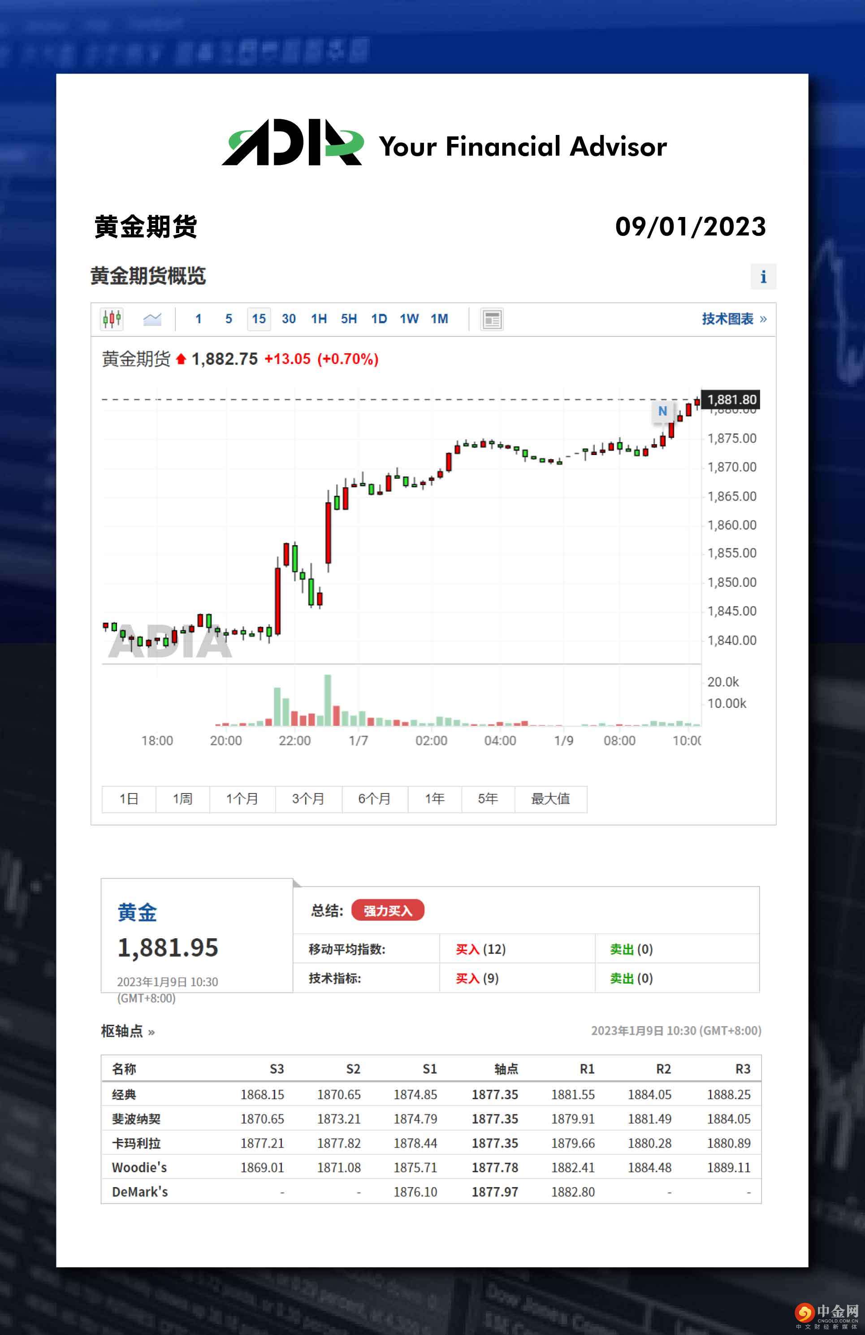Screen dimensions: 865x1335
Task: Expand 技术图表 advanced charting
Action: pyautogui.click(x=727, y=319)
